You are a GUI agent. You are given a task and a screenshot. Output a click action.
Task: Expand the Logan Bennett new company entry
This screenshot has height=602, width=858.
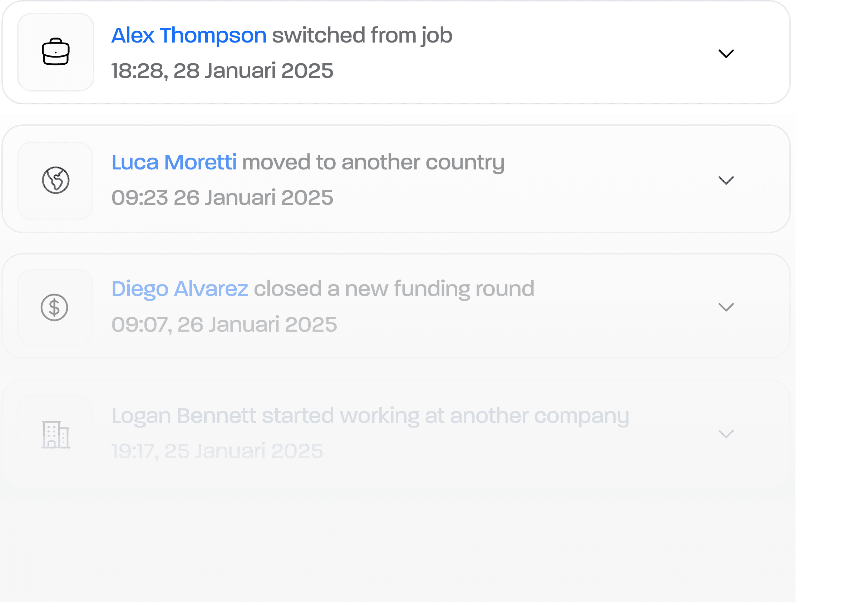coord(726,434)
